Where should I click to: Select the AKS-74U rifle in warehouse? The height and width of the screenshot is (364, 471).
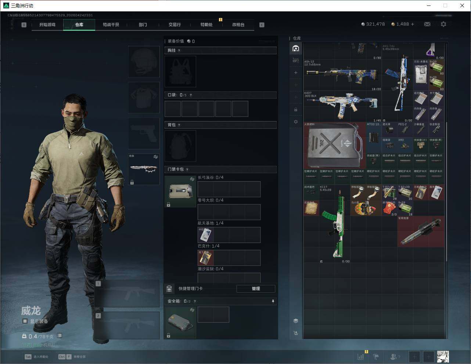pos(398,83)
